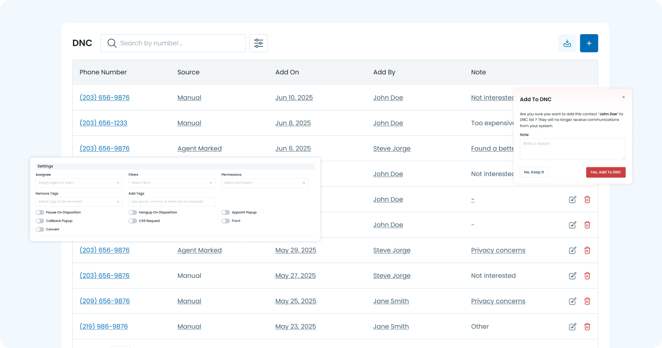Screen dimensions: 662x348
Task: Enable the CSR Request toggle
Action: 133,221
